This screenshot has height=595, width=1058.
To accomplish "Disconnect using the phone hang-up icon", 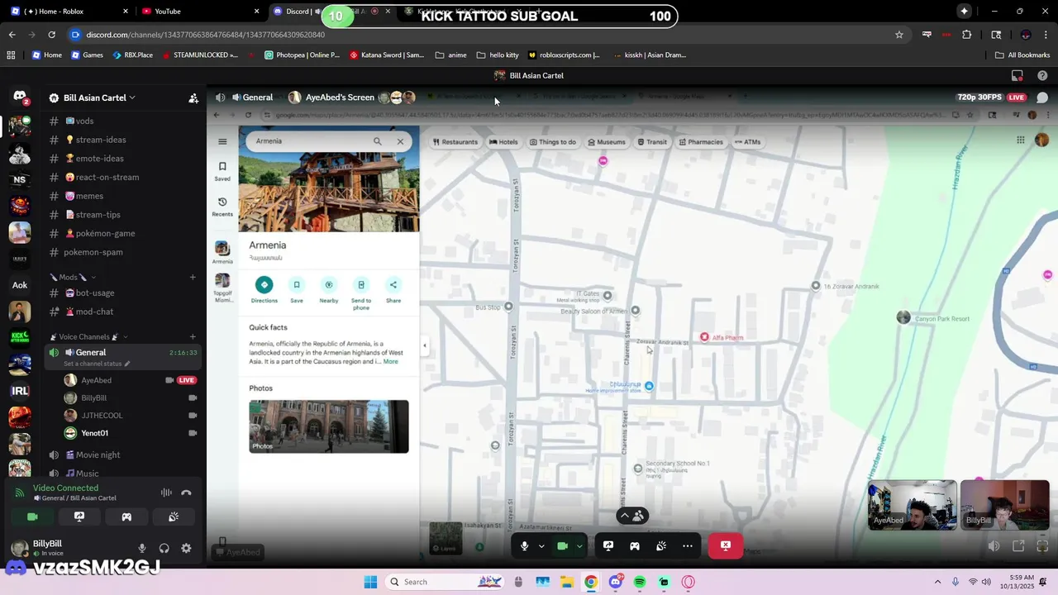I will [x=186, y=493].
